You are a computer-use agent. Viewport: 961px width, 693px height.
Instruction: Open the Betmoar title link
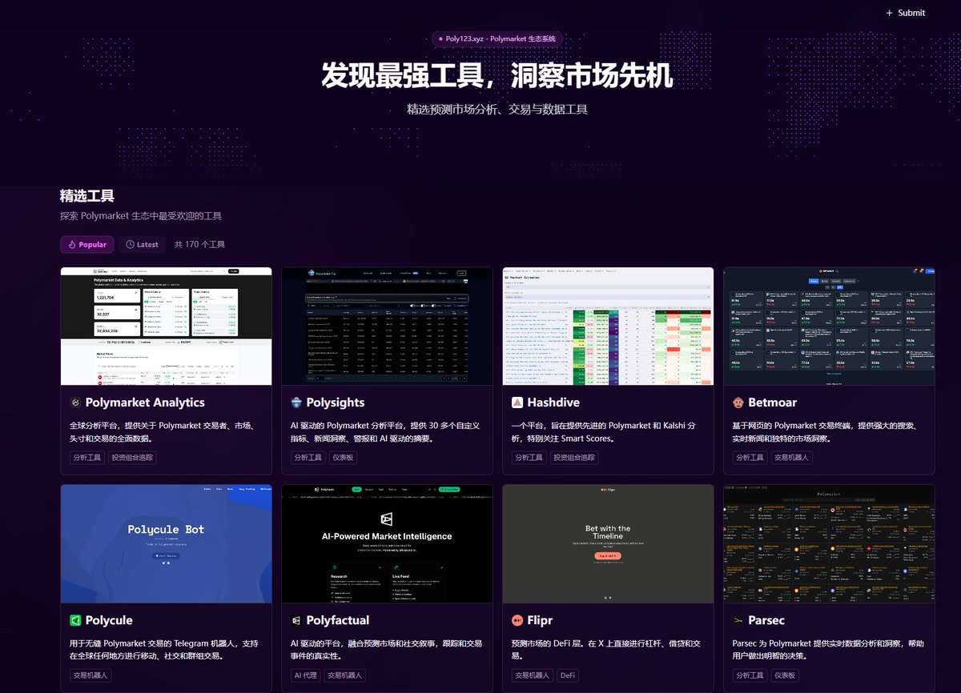coord(773,403)
